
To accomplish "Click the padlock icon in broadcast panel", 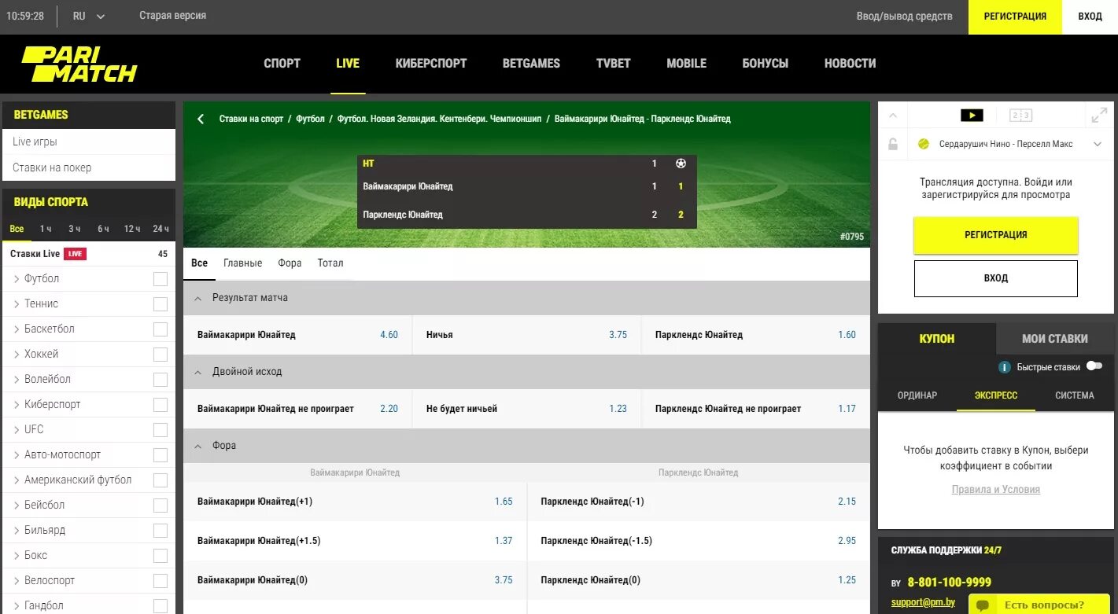I will 893,144.
